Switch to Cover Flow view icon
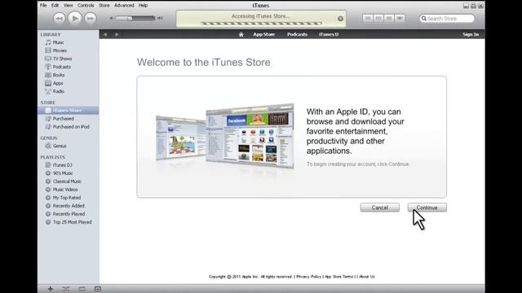 point(400,18)
